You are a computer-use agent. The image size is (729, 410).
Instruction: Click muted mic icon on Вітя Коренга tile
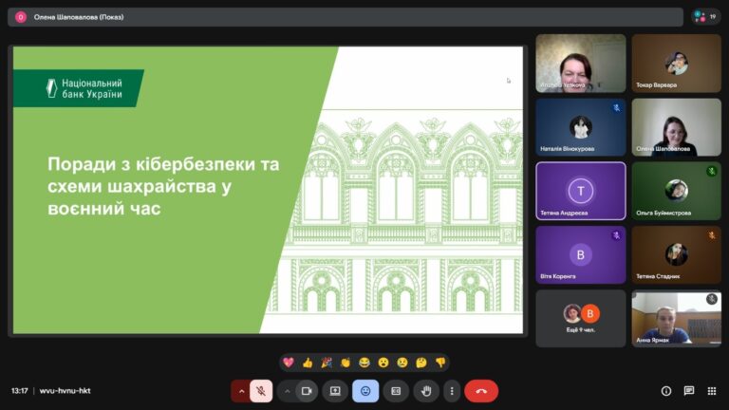pyautogui.click(x=616, y=235)
